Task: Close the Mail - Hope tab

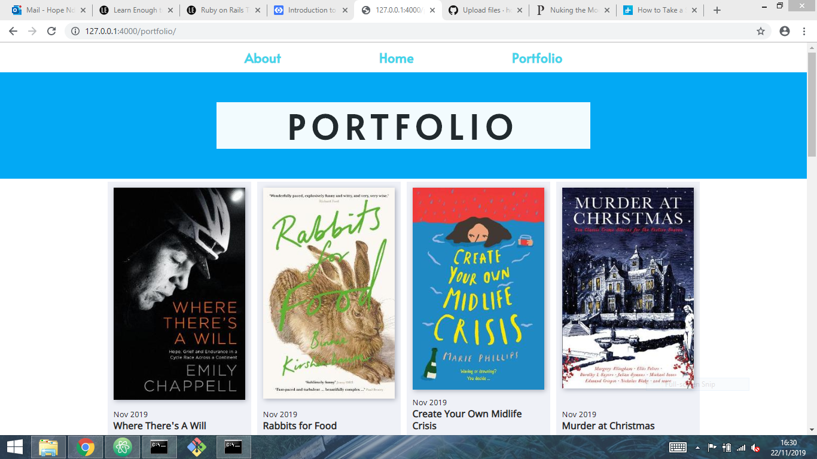Action: click(83, 10)
